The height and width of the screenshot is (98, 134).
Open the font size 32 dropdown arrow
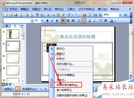(x=42, y=21)
